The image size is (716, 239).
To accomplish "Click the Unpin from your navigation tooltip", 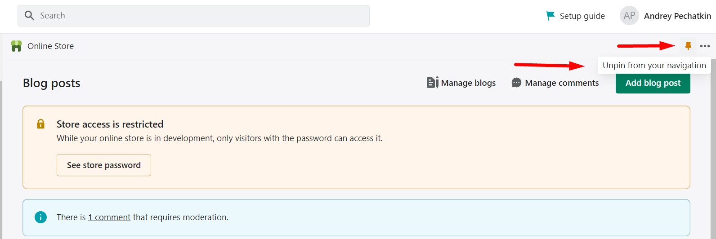I will (x=654, y=66).
